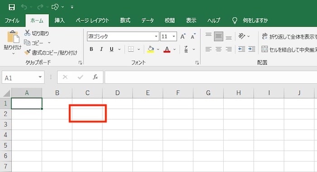Switch to the 挿入 tab
This screenshot has width=317, height=172.
pos(59,20)
